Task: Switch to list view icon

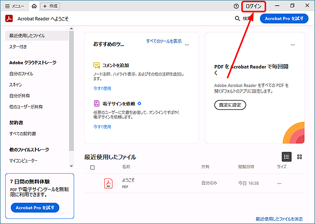Action: (287, 157)
